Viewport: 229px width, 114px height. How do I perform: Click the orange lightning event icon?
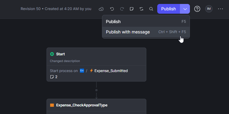tap(91, 71)
